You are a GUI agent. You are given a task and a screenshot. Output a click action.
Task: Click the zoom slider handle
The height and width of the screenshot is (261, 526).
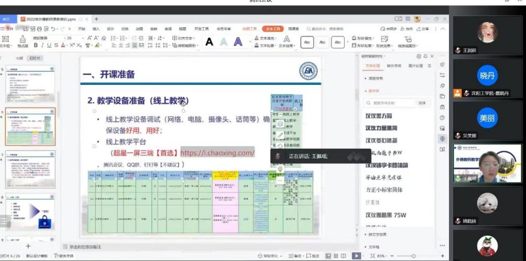[x=413, y=256]
